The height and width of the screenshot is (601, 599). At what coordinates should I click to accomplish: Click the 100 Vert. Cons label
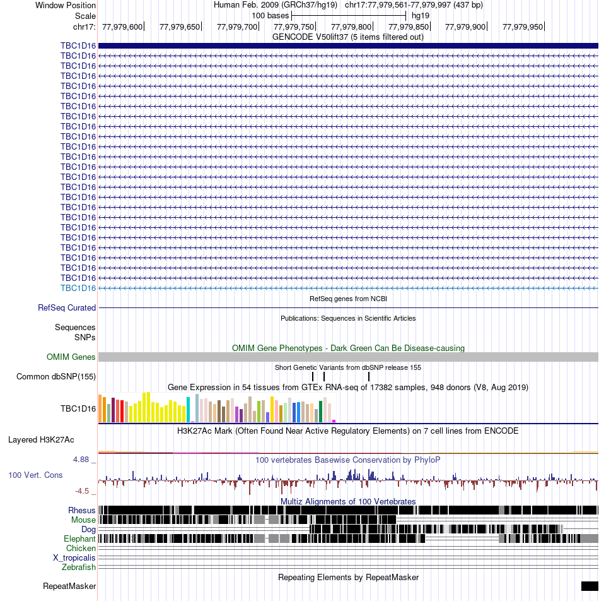tap(35, 475)
